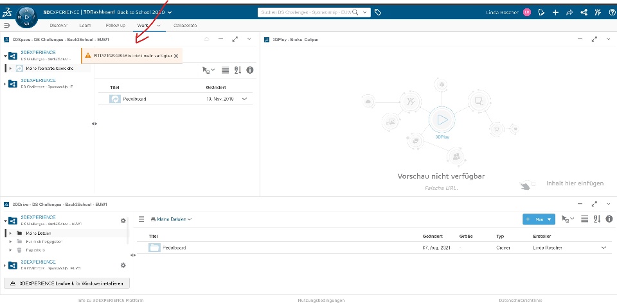The image size is (617, 304).
Task: Expand Pedalboard row chevron in 3DSpace
Action: [244, 99]
